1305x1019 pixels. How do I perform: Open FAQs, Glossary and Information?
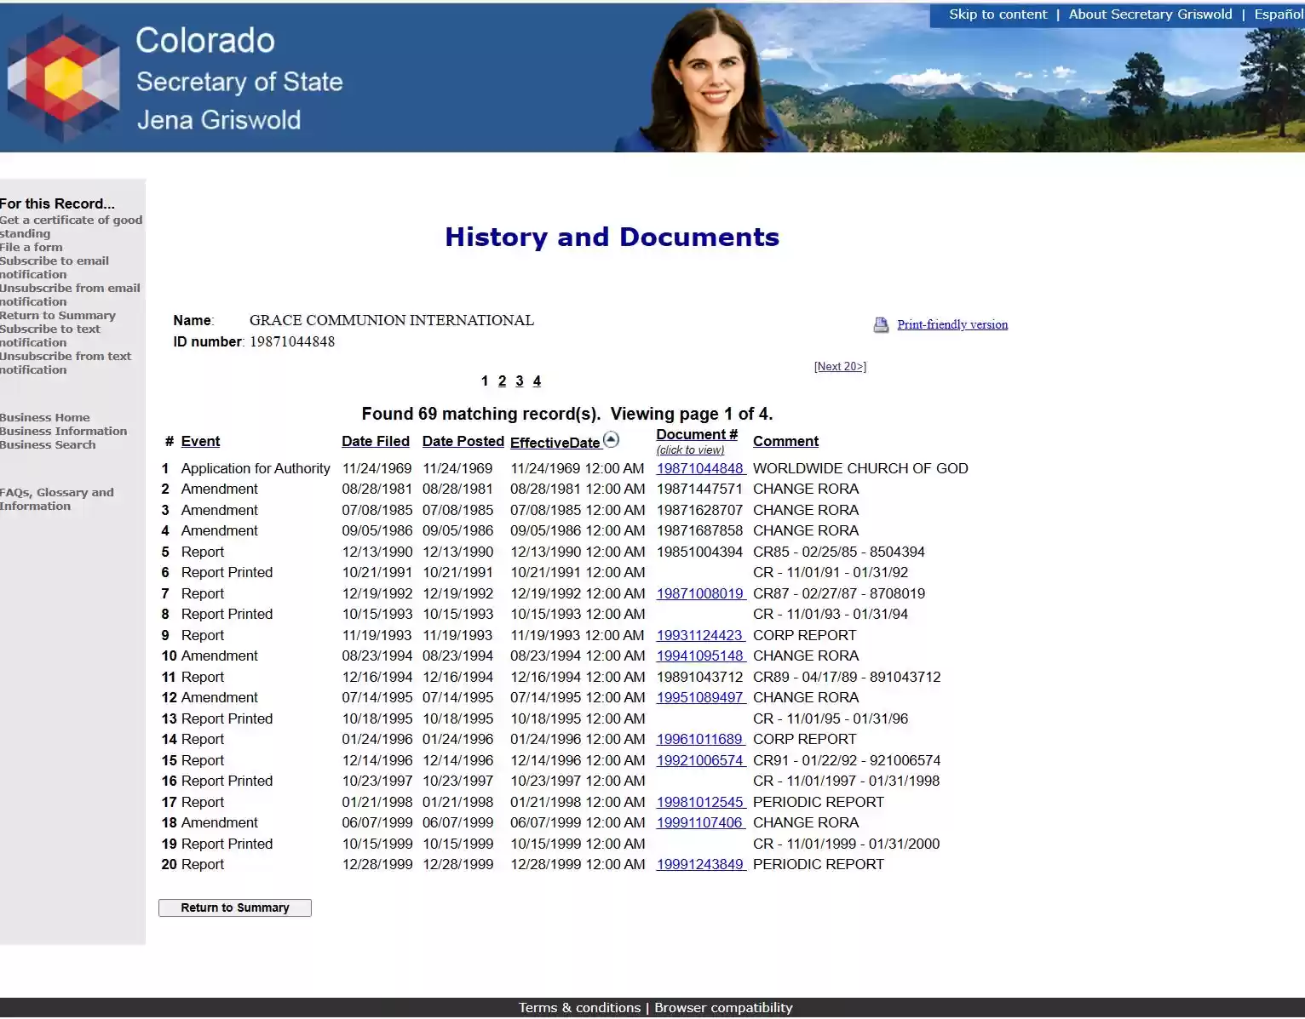point(57,499)
